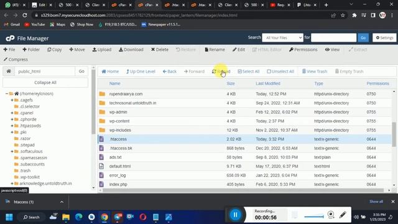Create a new File in toolbar
Screen dimensions: 398x224
(x=9, y=50)
